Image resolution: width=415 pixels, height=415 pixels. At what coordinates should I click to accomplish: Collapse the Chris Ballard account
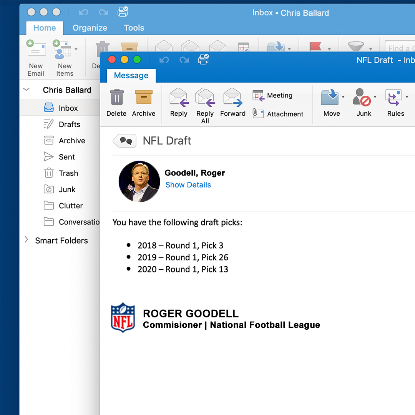pos(26,90)
